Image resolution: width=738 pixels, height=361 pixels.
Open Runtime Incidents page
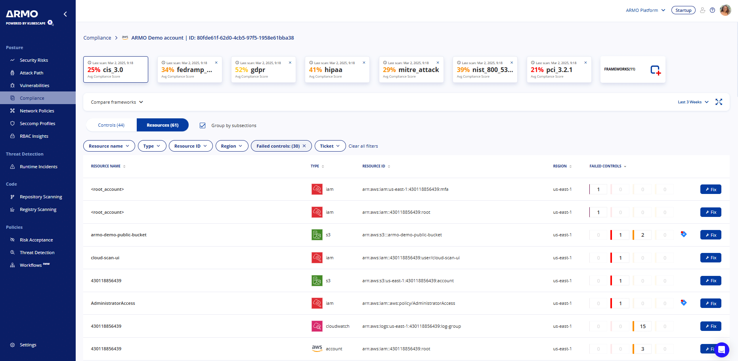[38, 167]
